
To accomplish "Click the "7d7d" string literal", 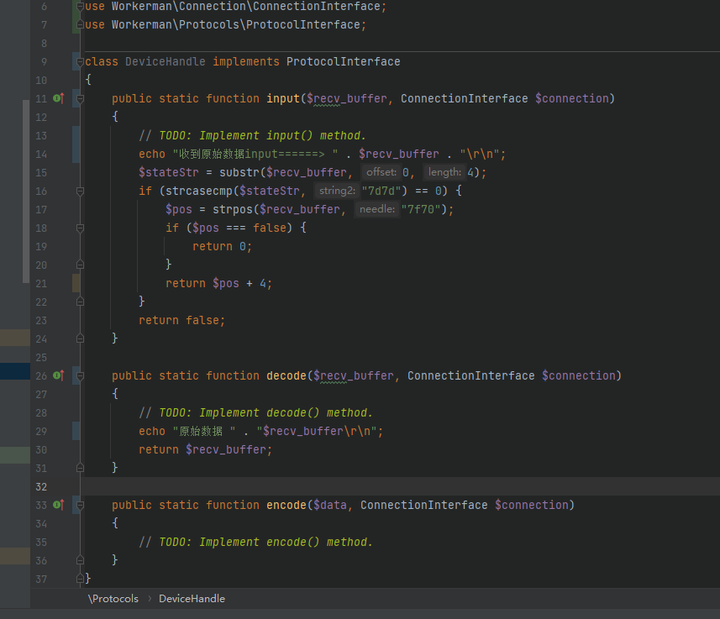I will coord(381,191).
